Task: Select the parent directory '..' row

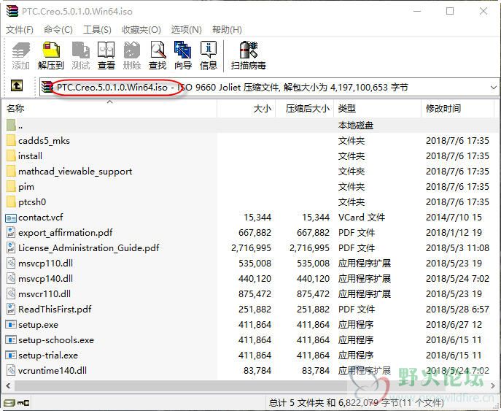Action: [x=251, y=126]
